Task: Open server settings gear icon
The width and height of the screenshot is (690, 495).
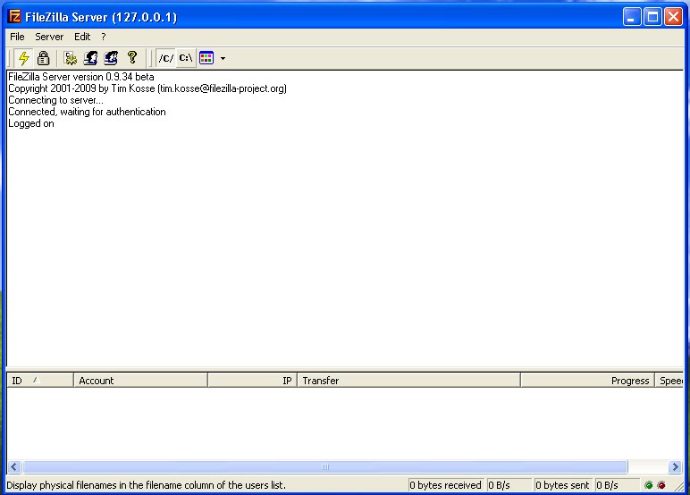Action: [70, 58]
